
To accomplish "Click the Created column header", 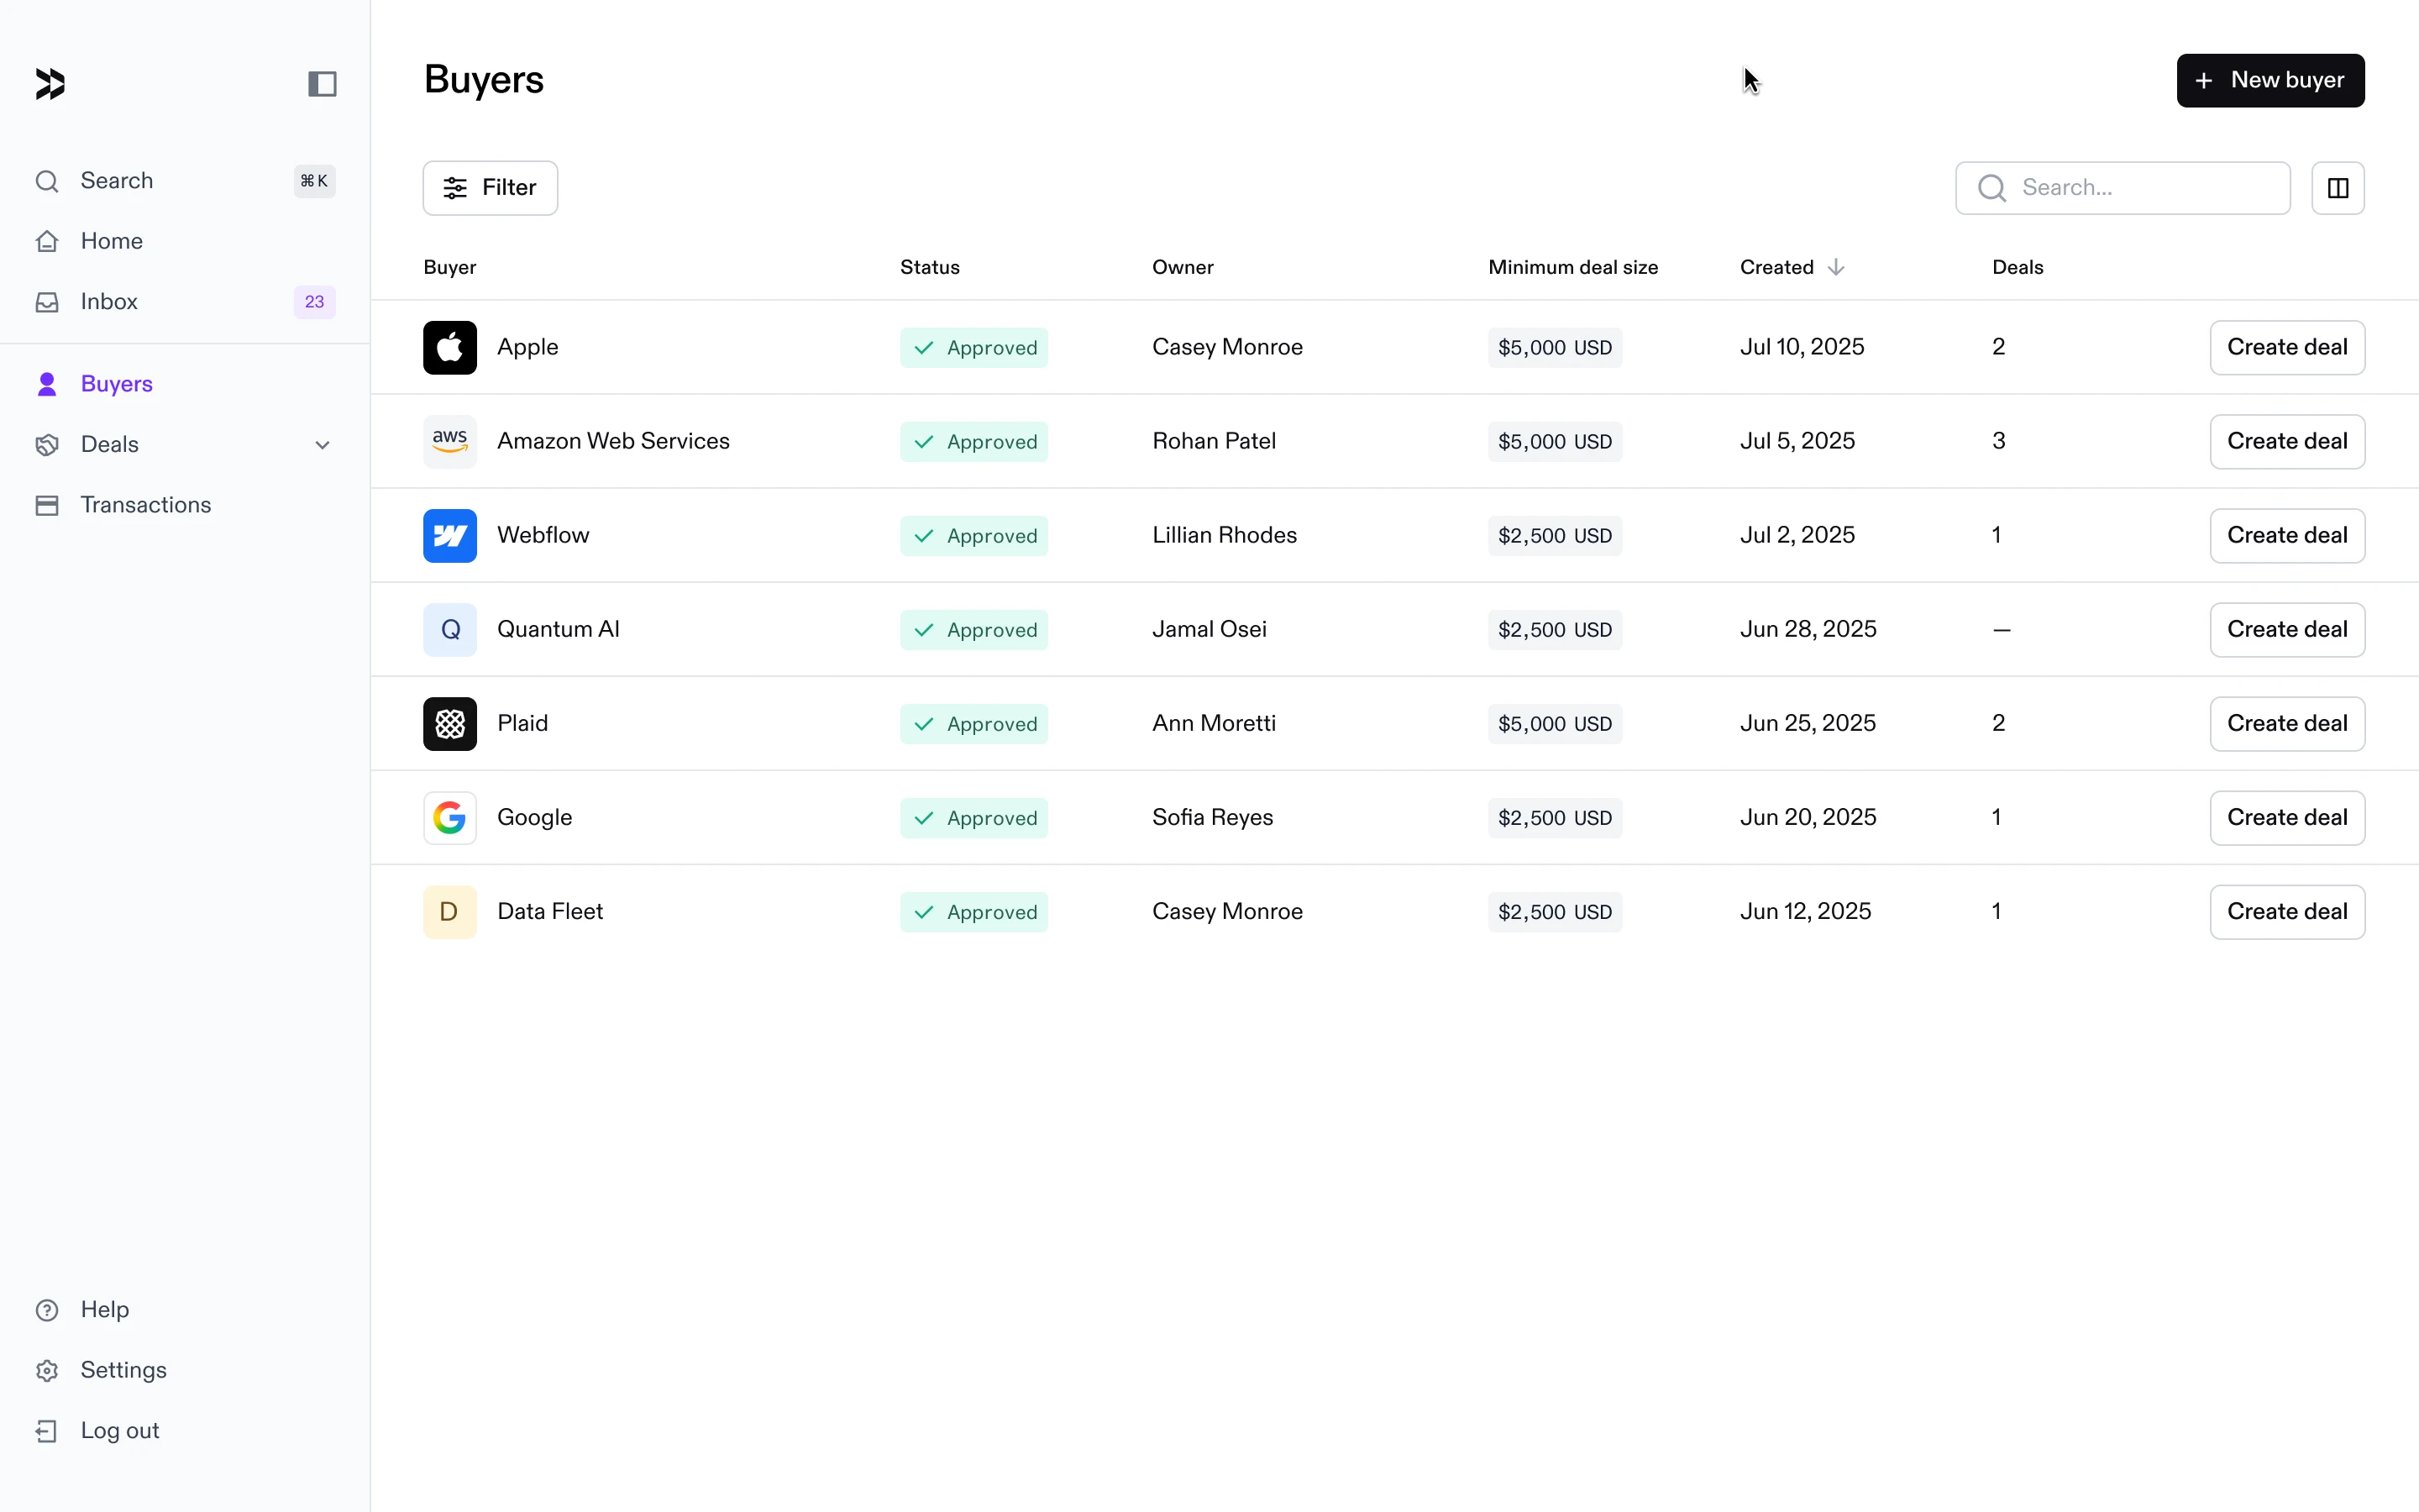I will click(x=1776, y=267).
